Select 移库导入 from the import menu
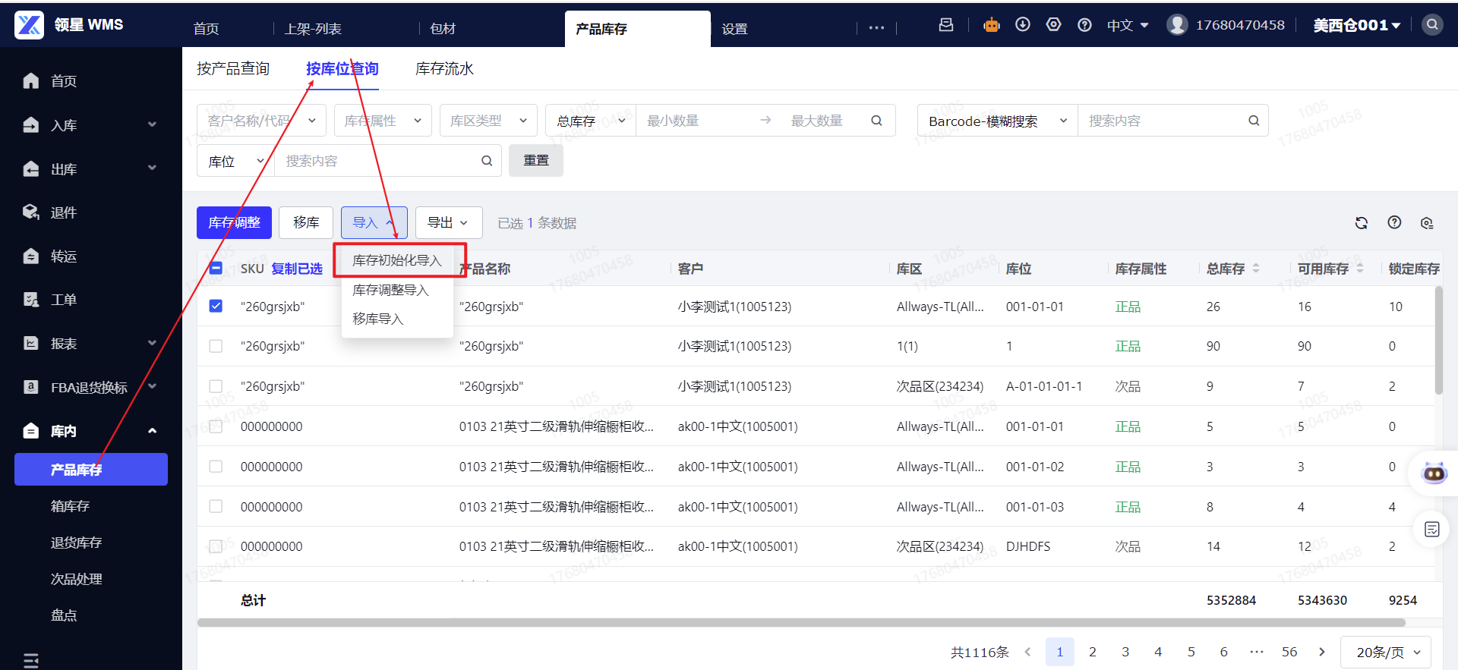Viewport: 1458px width, 670px height. [397, 319]
